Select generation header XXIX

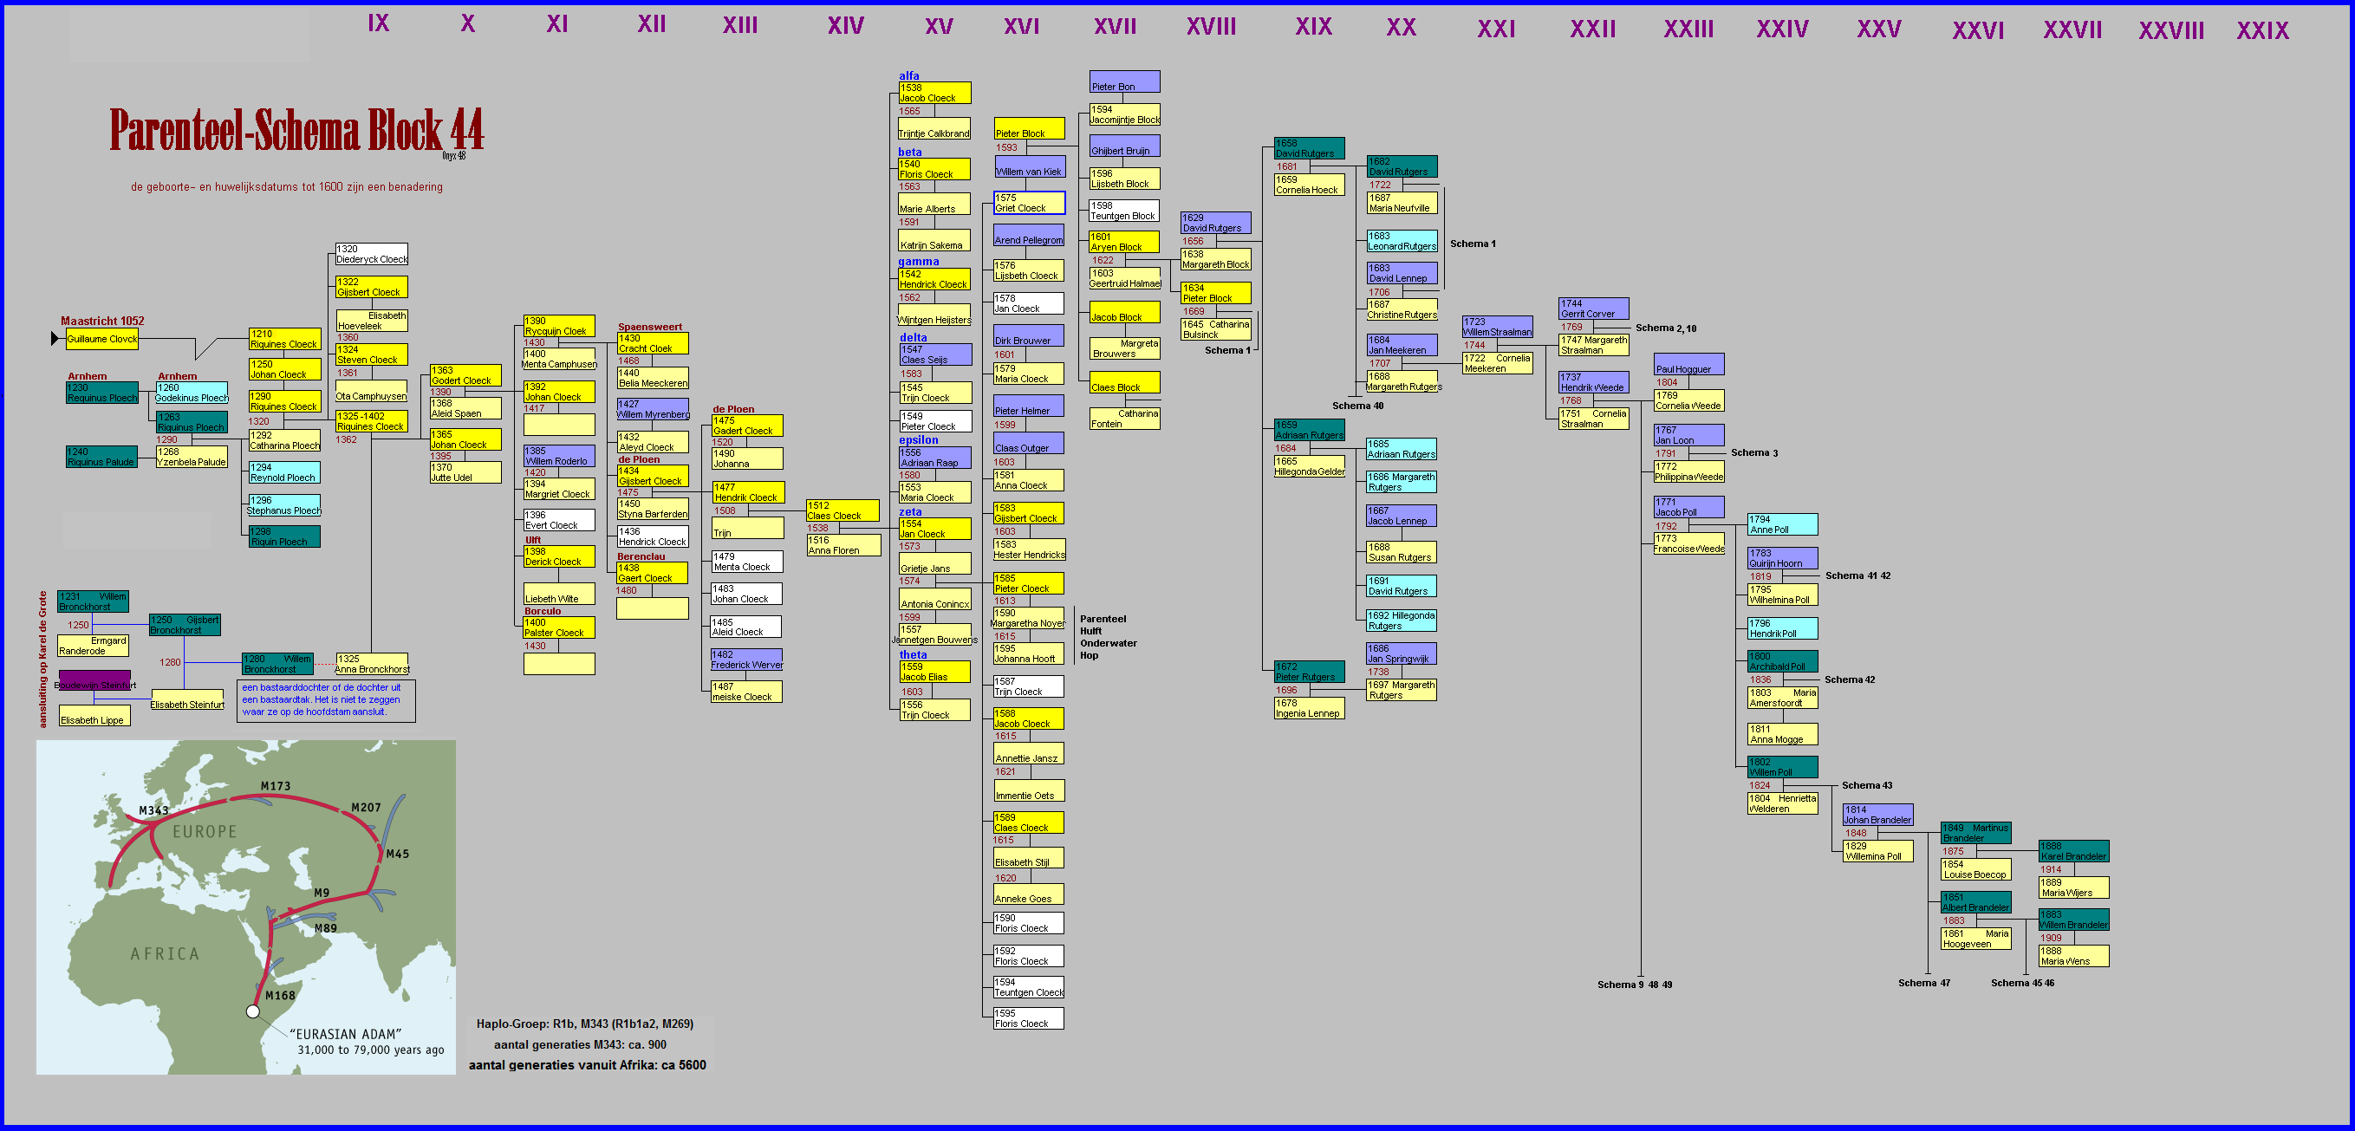coord(2262,31)
